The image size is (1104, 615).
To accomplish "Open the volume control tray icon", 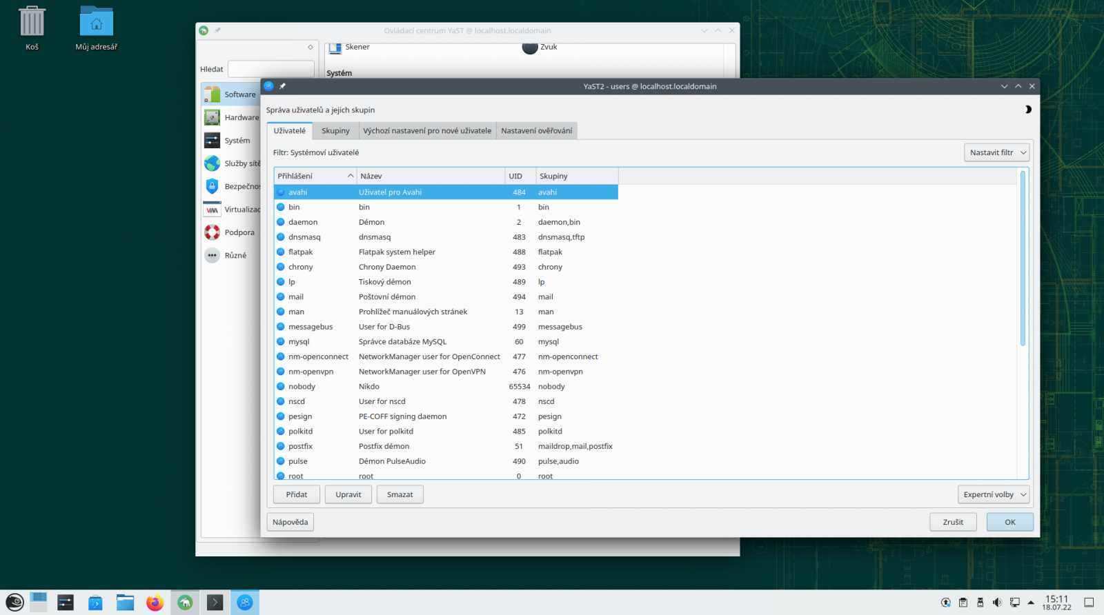I will coord(997,603).
